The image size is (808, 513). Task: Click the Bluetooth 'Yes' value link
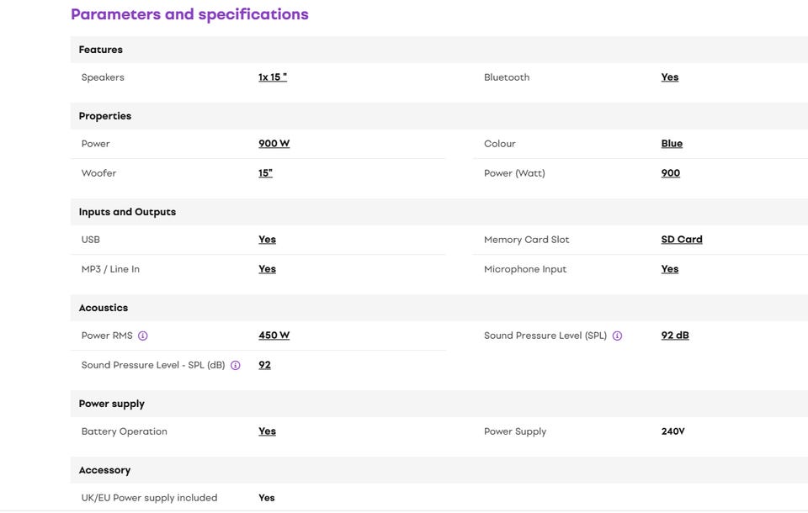pyautogui.click(x=670, y=77)
